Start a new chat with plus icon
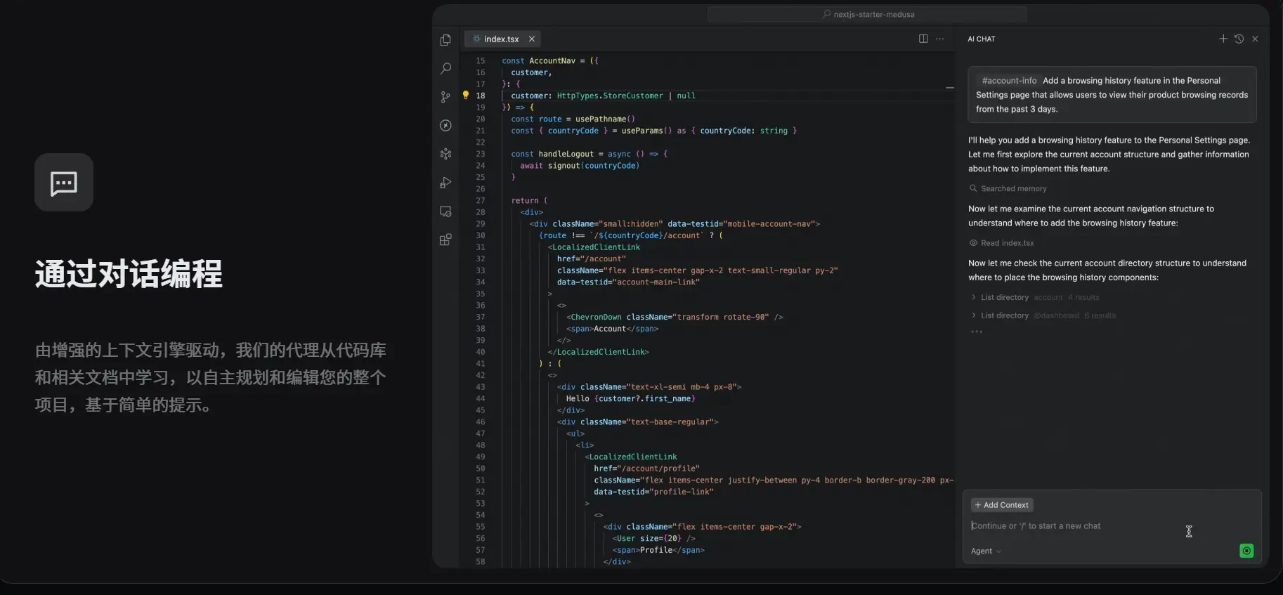 [x=1223, y=39]
